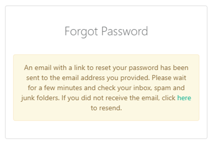Select the Forgot Password heading
The image size is (215, 145).
click(x=106, y=31)
